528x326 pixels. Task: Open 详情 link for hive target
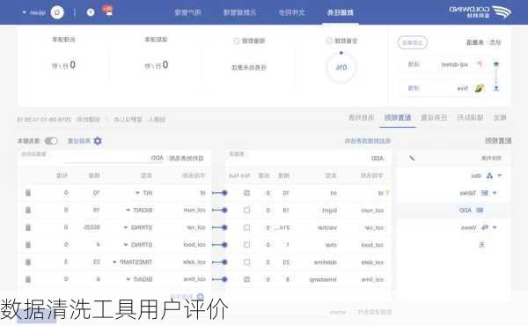click(414, 88)
